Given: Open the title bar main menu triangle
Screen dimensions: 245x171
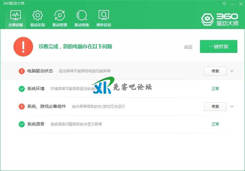Looking at the screenshot, I should tap(224, 4).
